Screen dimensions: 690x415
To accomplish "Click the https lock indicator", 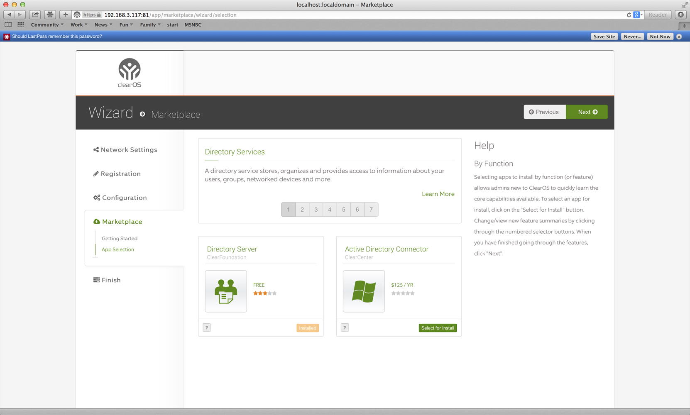I will click(x=92, y=15).
